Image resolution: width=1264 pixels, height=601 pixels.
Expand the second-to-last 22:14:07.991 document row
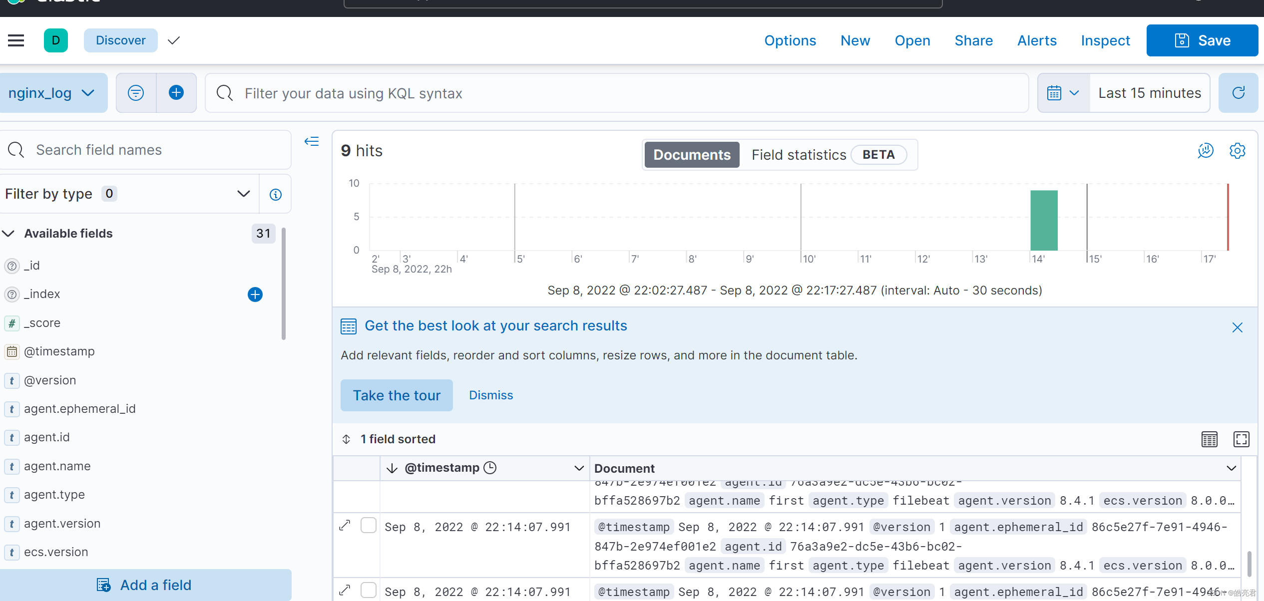(x=345, y=526)
